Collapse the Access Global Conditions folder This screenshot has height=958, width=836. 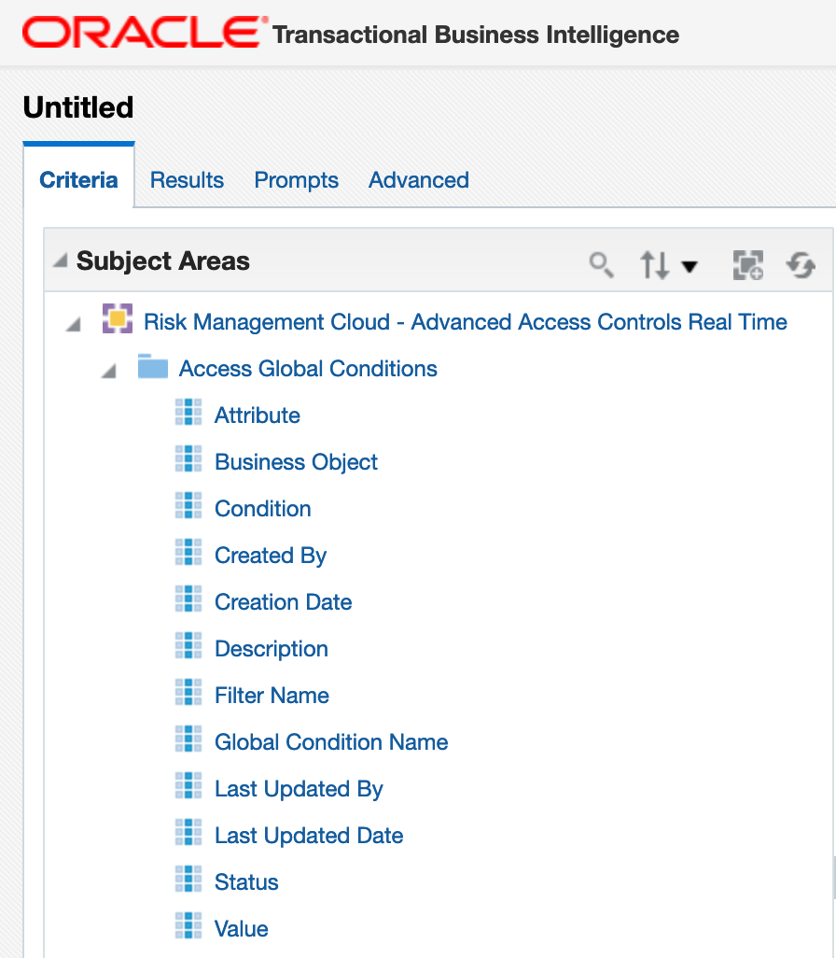108,371
